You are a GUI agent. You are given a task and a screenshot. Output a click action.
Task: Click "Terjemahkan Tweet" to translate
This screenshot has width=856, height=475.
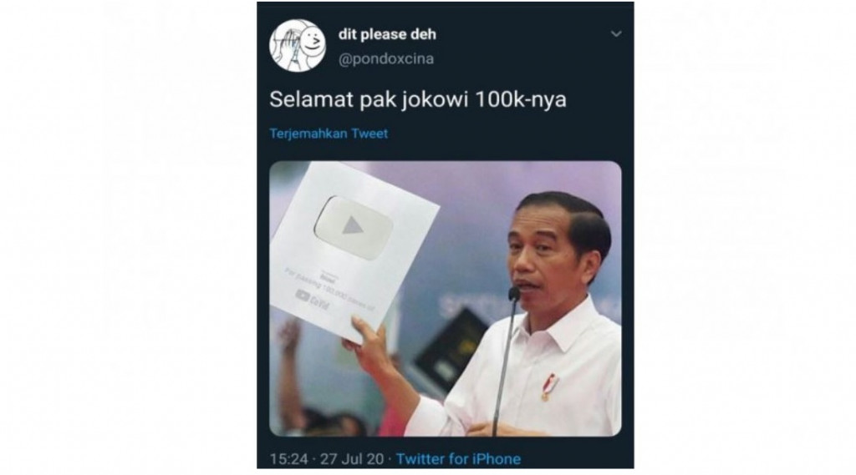(329, 134)
